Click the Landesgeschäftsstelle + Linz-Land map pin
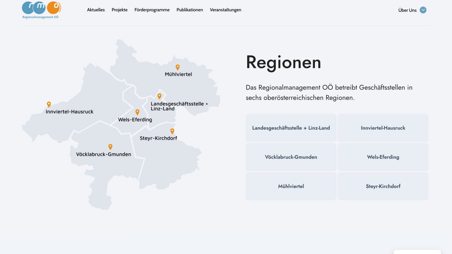This screenshot has width=452, height=254. tap(159, 96)
